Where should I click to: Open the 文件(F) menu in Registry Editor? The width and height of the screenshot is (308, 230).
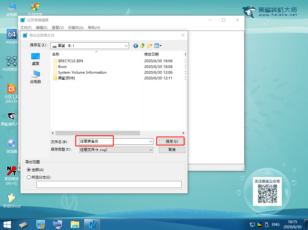click(26, 28)
